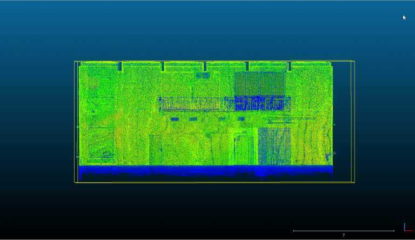This screenshot has height=240, width=415.
Task: Pick the rectangular panel at lower left of cloud
Action: coord(102,142)
